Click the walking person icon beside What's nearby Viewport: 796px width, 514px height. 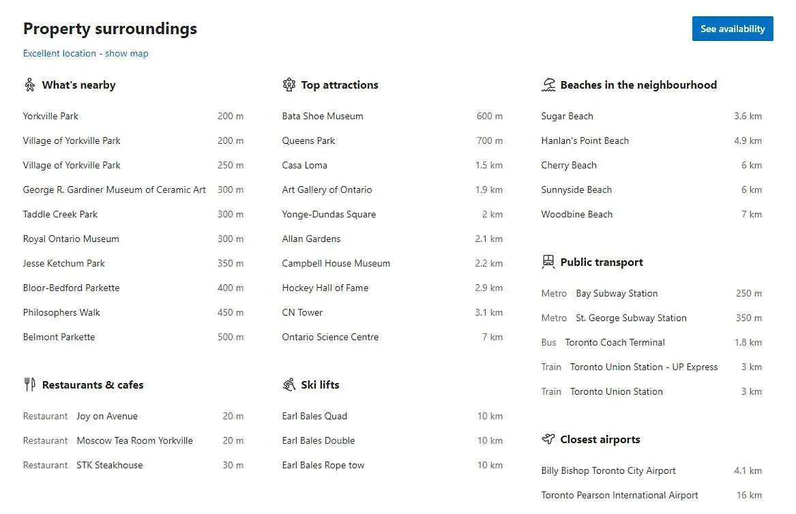[x=30, y=85]
